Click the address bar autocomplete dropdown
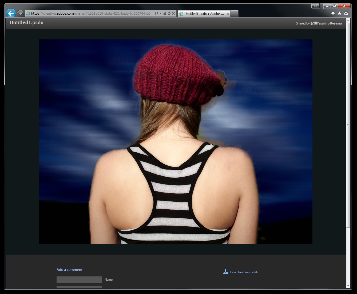Screen dimensions: 357x294 click(160, 14)
